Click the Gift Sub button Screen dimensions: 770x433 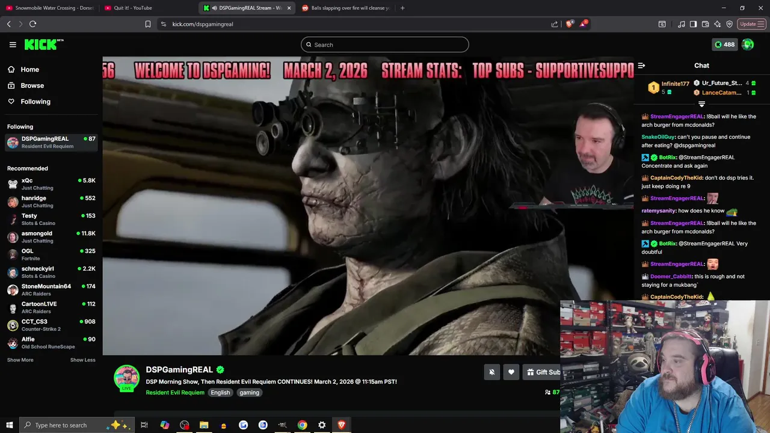[543, 372]
